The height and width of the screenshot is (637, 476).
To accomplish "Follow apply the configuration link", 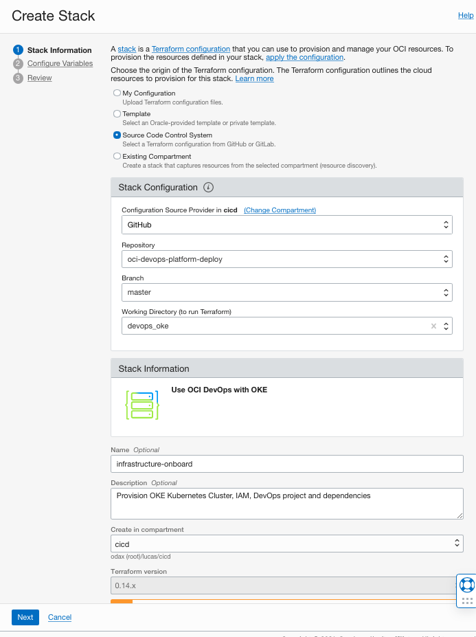I will (304, 57).
